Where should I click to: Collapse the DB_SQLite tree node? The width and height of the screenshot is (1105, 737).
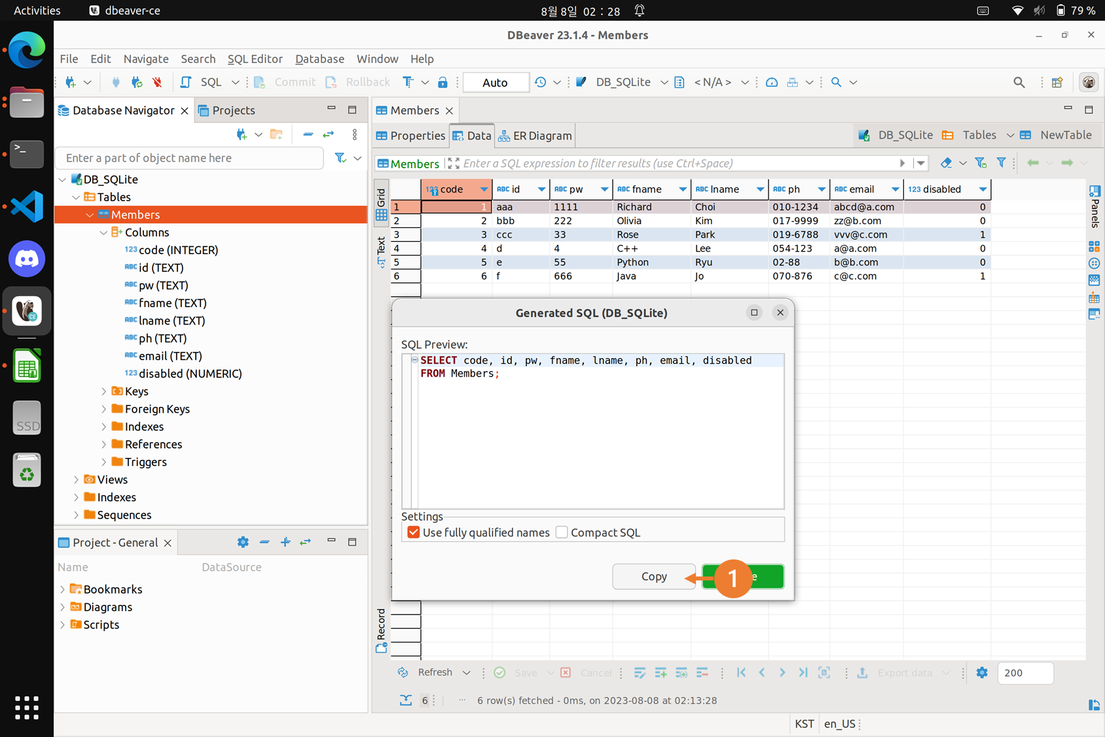click(62, 180)
